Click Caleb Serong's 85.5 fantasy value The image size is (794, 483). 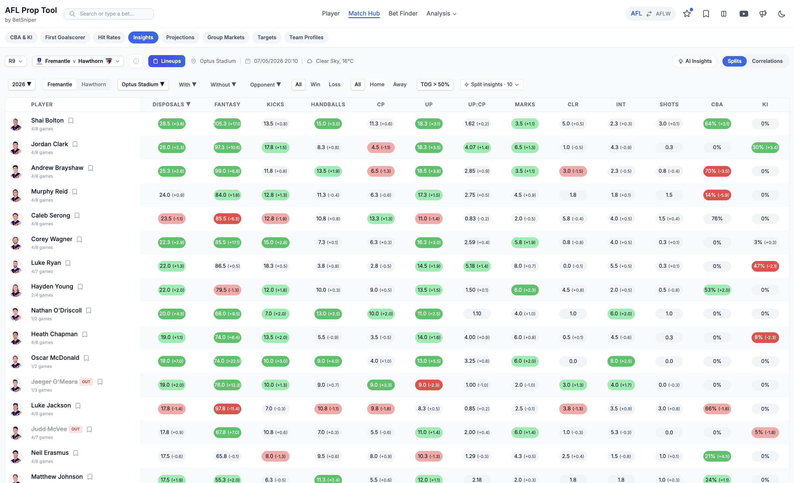(x=227, y=218)
